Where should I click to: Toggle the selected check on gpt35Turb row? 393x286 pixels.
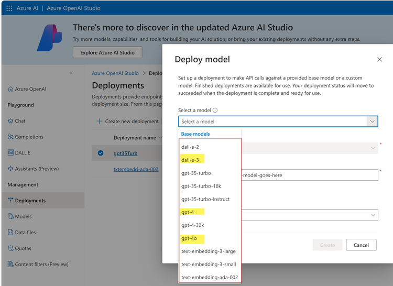101,153
